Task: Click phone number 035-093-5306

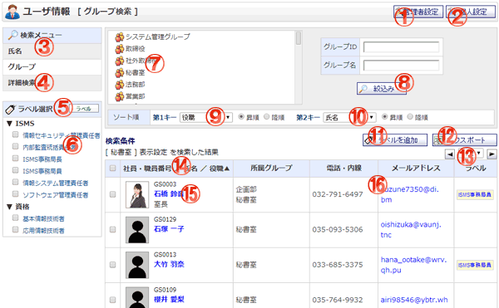Action: tap(338, 230)
